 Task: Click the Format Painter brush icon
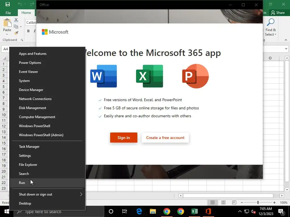[x=16, y=33]
